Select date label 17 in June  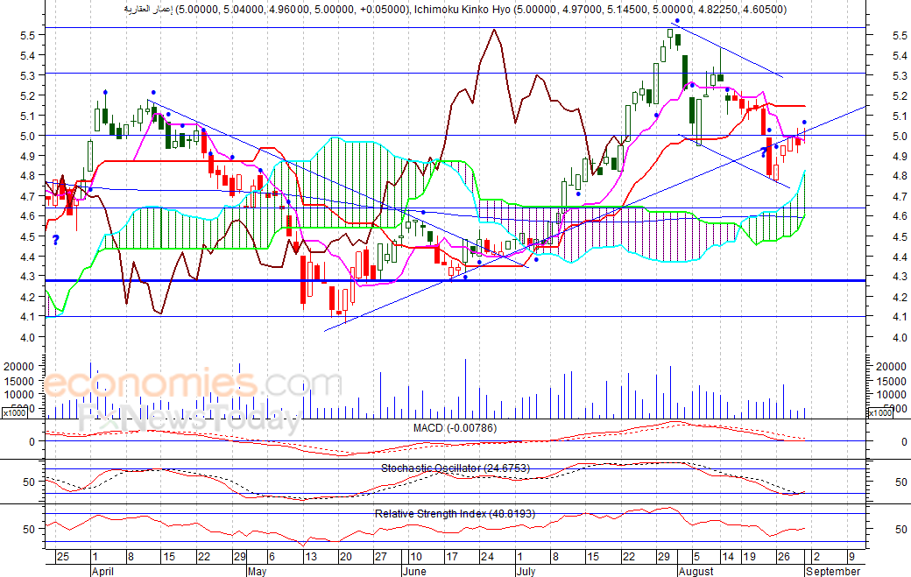click(x=451, y=557)
